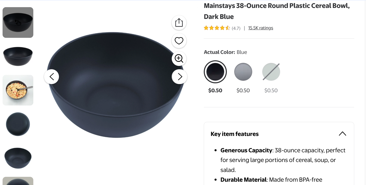Select the gray color swatch
Image resolution: width=366 pixels, height=185 pixels.
(x=243, y=72)
